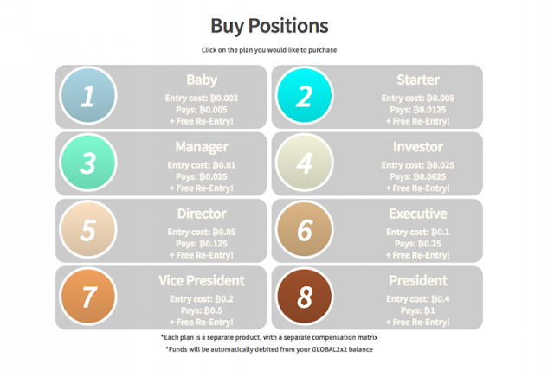Click President entry cost ₿0.4 text

point(418,299)
